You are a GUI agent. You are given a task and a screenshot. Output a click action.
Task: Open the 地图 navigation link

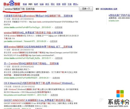64,4
